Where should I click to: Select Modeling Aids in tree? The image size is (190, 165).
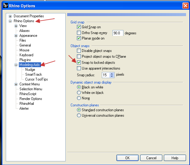(29, 65)
